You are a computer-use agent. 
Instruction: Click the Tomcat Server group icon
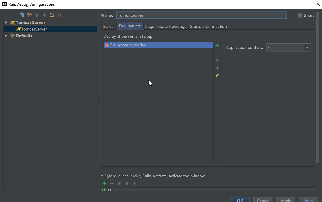point(13,22)
